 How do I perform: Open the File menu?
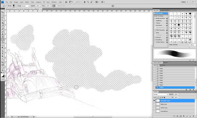point(7,2)
